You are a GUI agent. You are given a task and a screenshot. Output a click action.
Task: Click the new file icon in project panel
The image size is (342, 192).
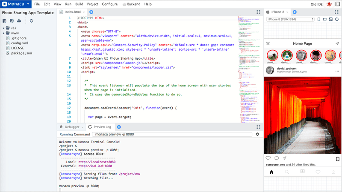tap(4, 21)
